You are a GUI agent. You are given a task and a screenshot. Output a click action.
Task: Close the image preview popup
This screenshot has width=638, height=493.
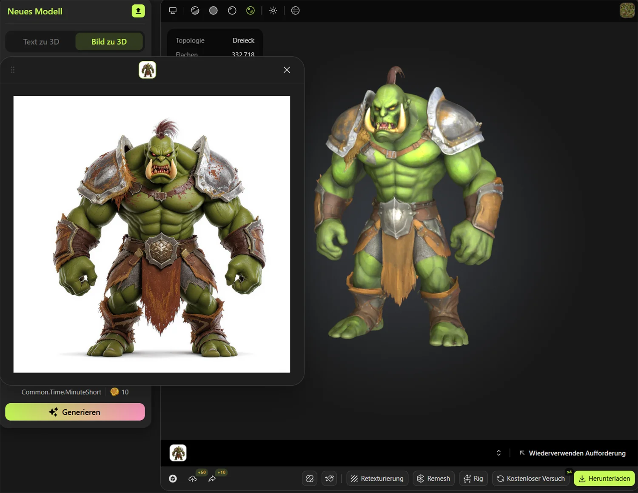click(287, 70)
